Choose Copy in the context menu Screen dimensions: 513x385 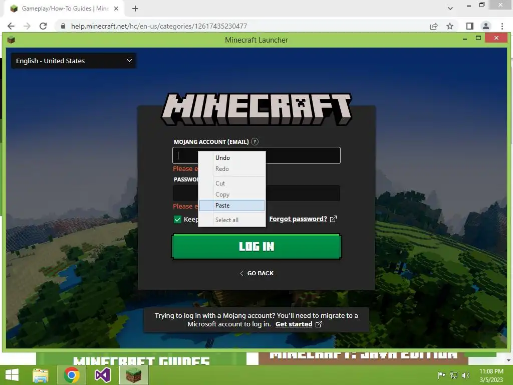[232, 195]
